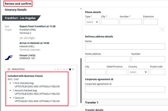Open the phone Type dropdown

click(x=92, y=22)
